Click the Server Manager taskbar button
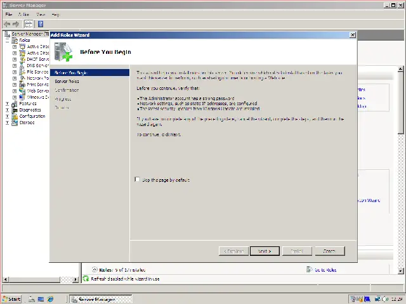The height and width of the screenshot is (304, 406). click(101, 299)
